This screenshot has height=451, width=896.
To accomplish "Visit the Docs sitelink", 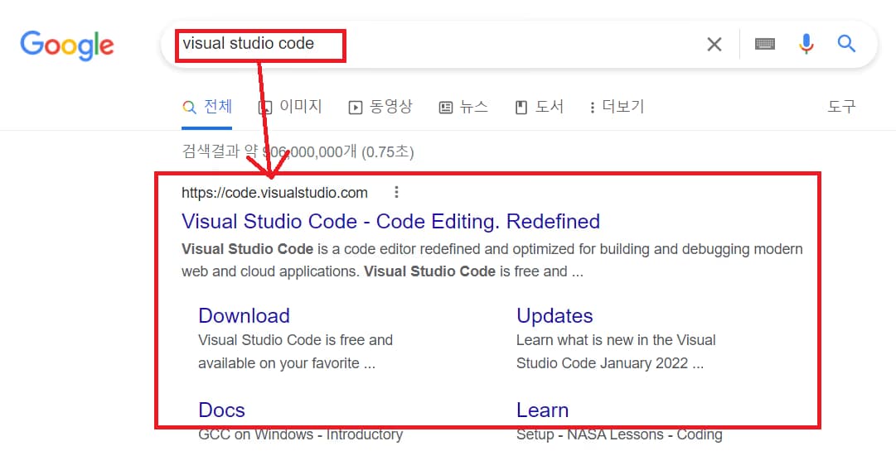I will coord(221,410).
